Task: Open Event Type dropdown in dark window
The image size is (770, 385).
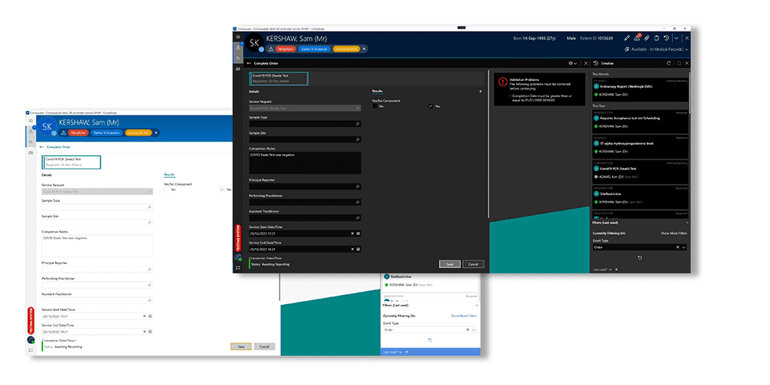Action: (x=684, y=247)
